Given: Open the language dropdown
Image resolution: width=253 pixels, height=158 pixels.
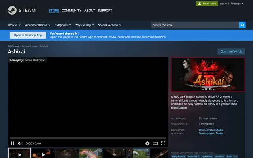Looking at the screenshot, I should 237,4.
